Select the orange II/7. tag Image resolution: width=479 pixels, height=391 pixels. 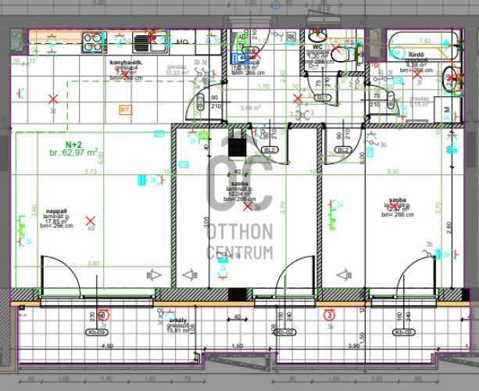(x=125, y=110)
